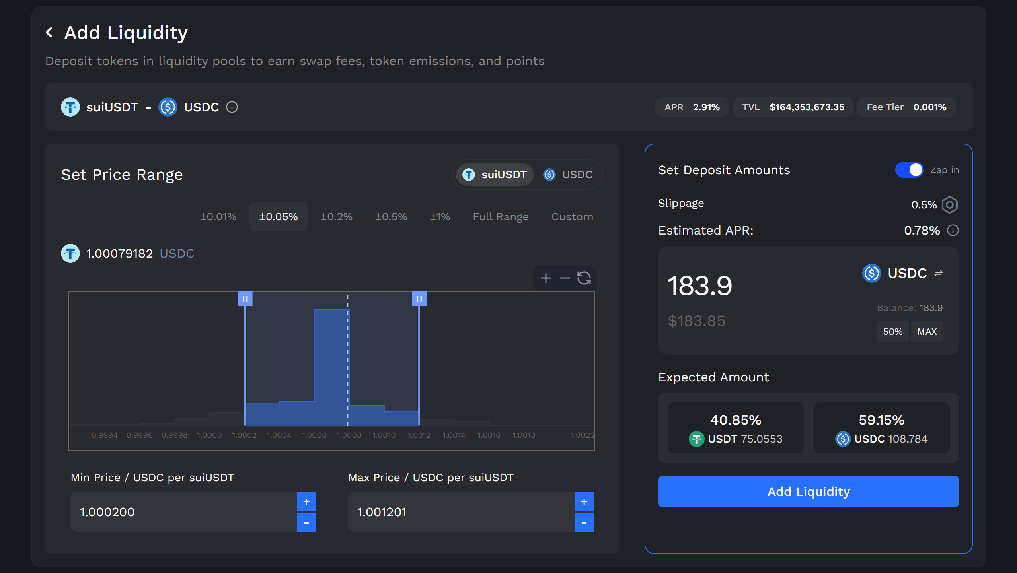
Task: Click the swap arrows next to USDC token
Action: click(x=939, y=273)
